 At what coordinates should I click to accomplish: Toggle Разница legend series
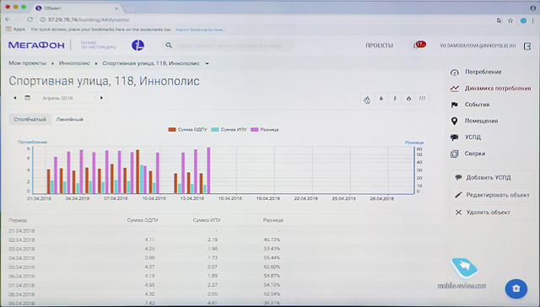[265, 130]
